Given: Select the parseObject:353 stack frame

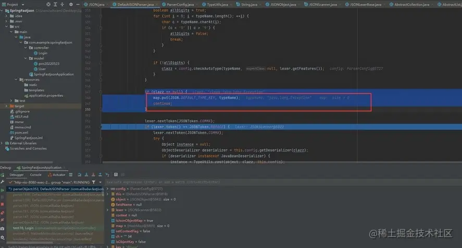Looking at the screenshot, I should click(56, 189).
